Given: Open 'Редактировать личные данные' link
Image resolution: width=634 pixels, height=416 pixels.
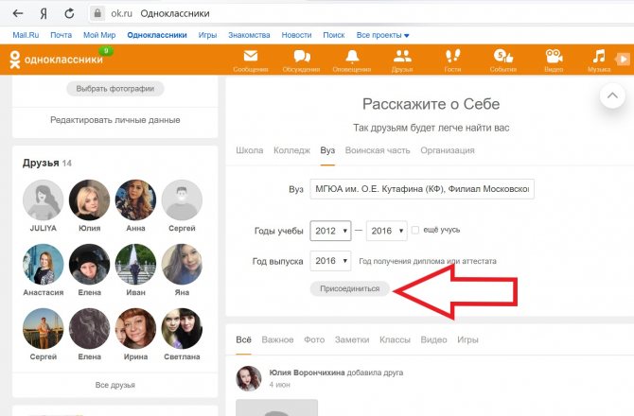Looking at the screenshot, I should 115,120.
